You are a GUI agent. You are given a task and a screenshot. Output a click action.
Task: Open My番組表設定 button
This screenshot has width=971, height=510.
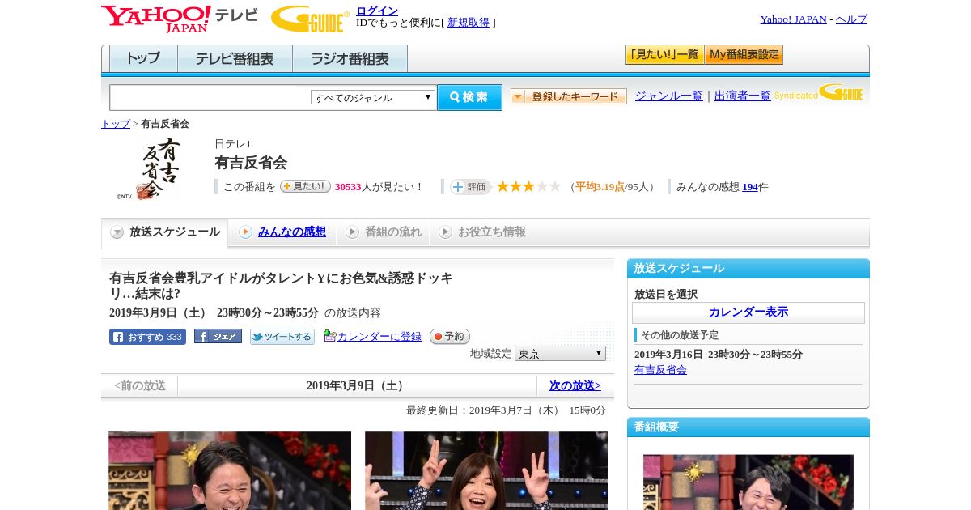pos(744,55)
